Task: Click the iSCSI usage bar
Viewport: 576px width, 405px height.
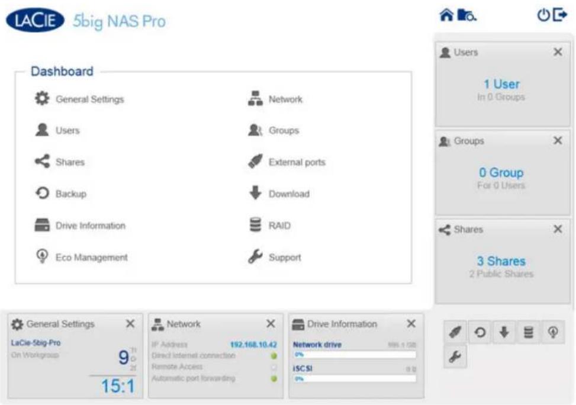Action: click(x=355, y=378)
